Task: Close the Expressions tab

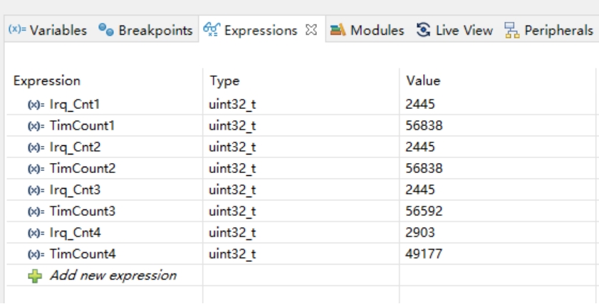Action: tap(311, 31)
